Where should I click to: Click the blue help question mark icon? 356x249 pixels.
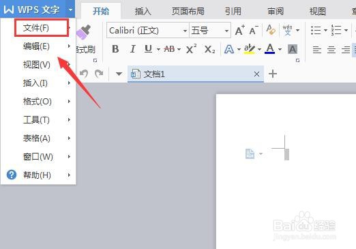point(12,175)
